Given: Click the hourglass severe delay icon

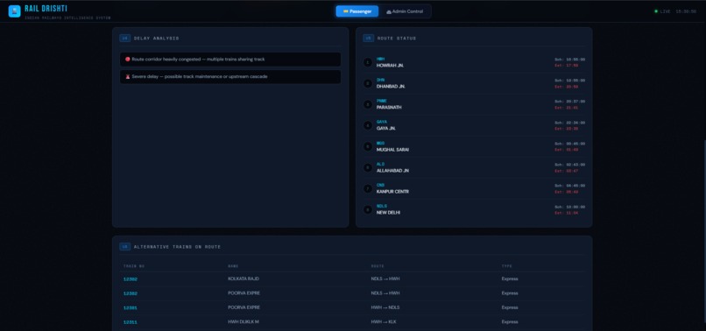Looking at the screenshot, I should pyautogui.click(x=128, y=76).
